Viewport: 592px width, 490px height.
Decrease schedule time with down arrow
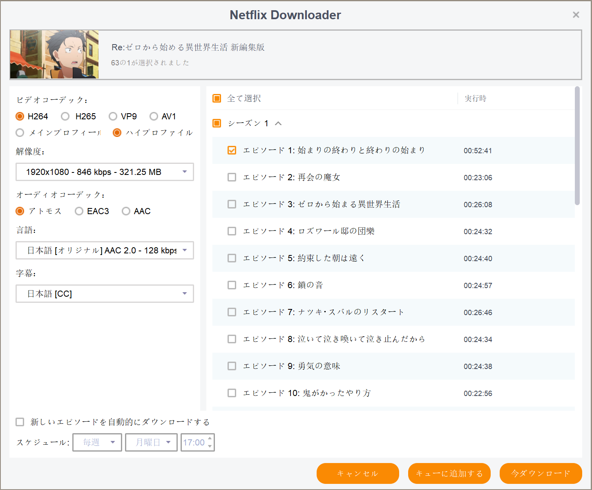pos(210,446)
